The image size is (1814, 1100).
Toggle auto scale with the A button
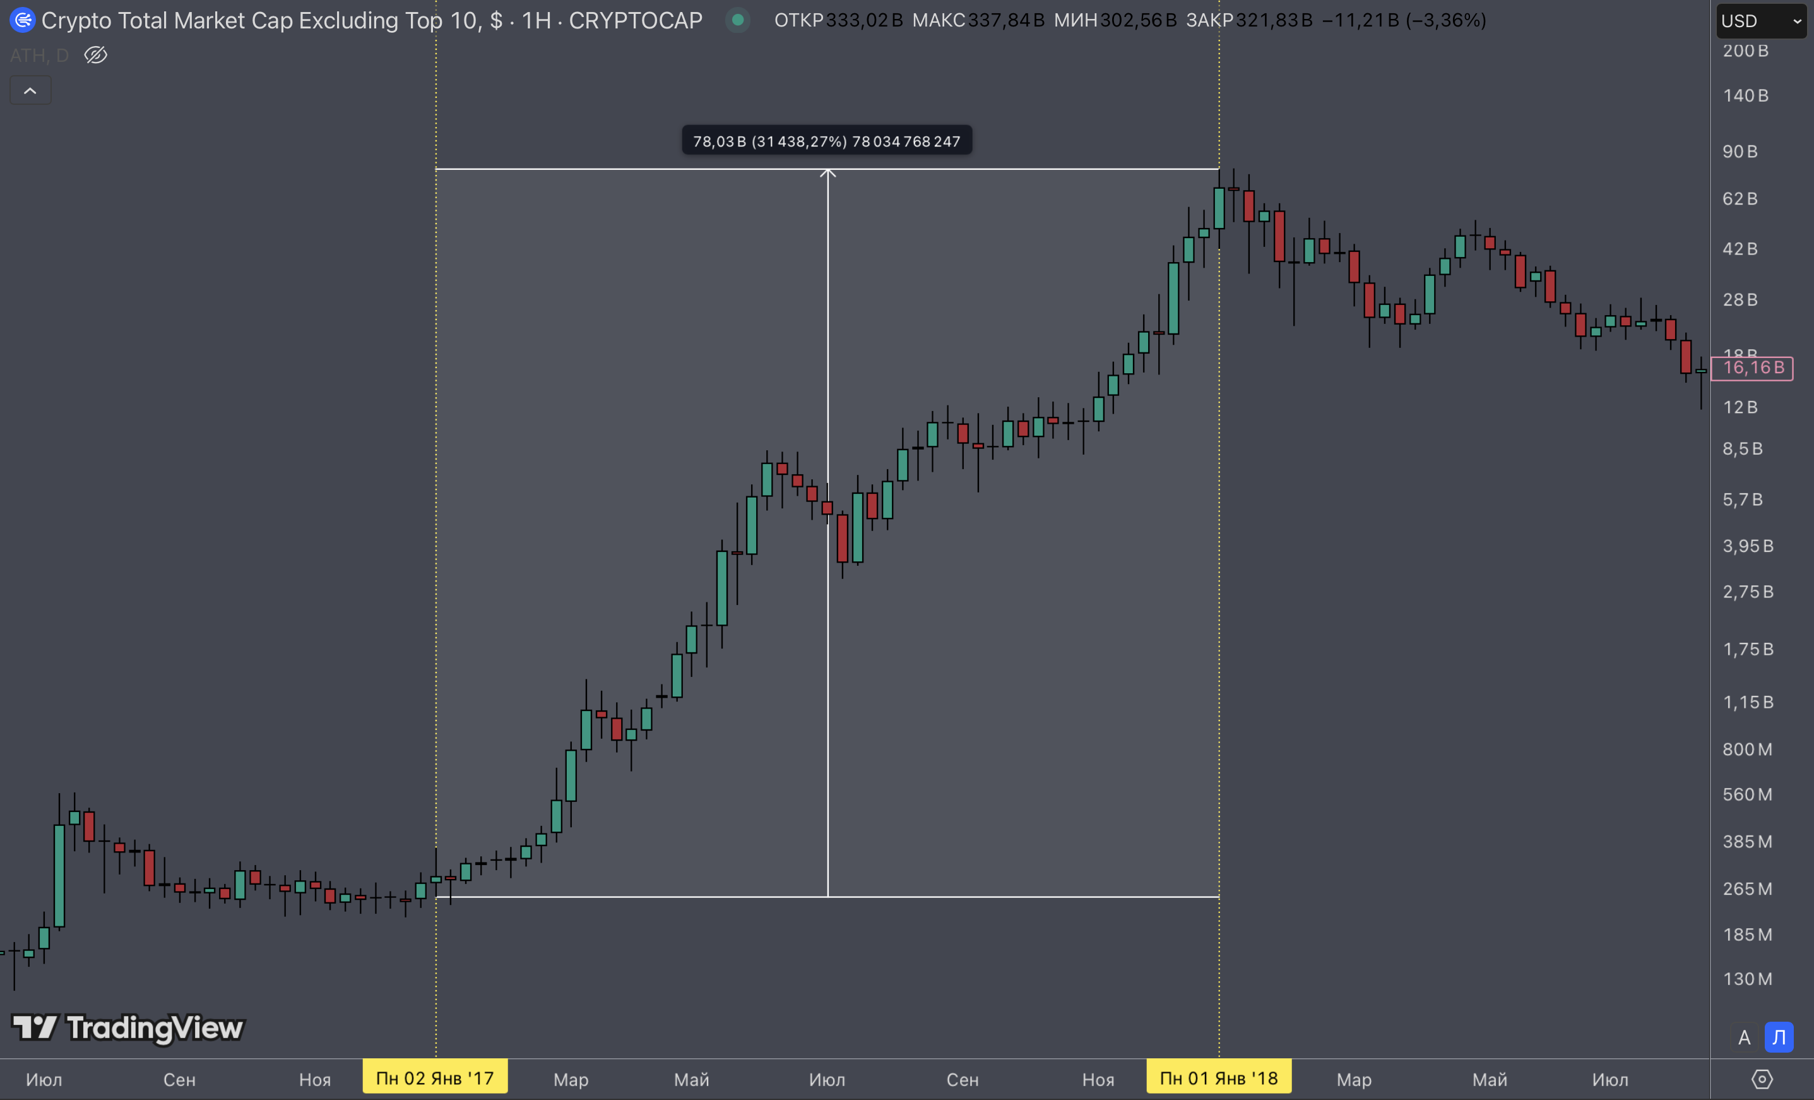click(1743, 1037)
